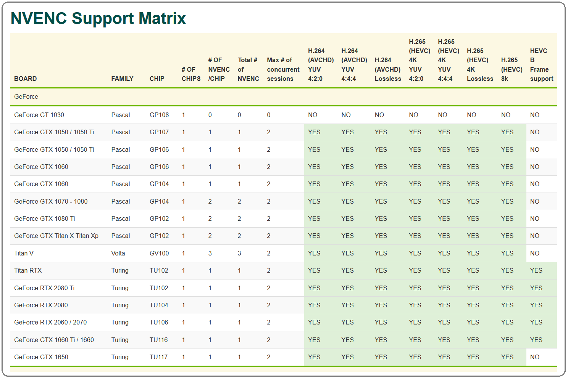Click the NVENC Support Matrix heading
The image size is (568, 379).
click(x=98, y=18)
